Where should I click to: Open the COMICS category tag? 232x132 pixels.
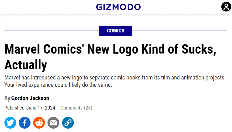pos(116,31)
